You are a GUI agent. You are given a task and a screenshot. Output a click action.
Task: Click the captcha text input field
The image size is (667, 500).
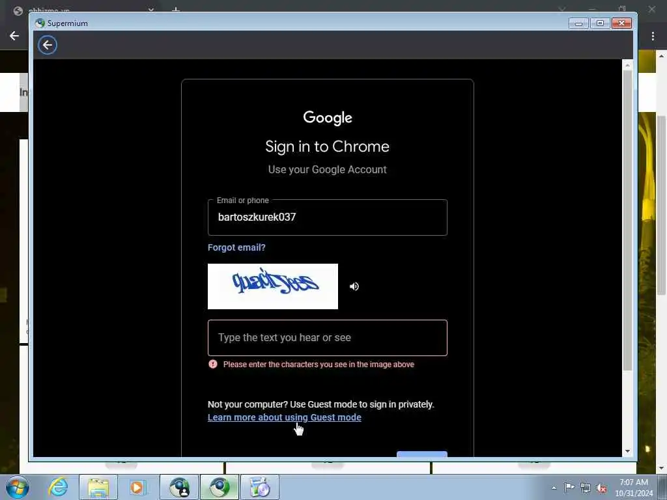[327, 338]
